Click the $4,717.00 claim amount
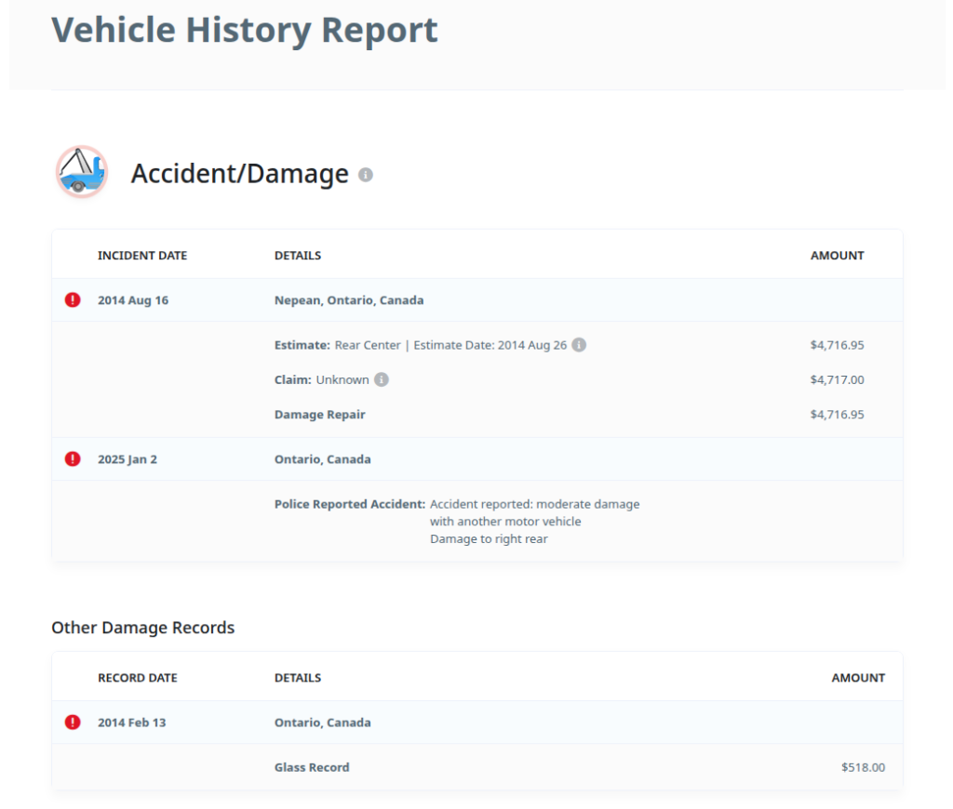 pyautogui.click(x=837, y=379)
